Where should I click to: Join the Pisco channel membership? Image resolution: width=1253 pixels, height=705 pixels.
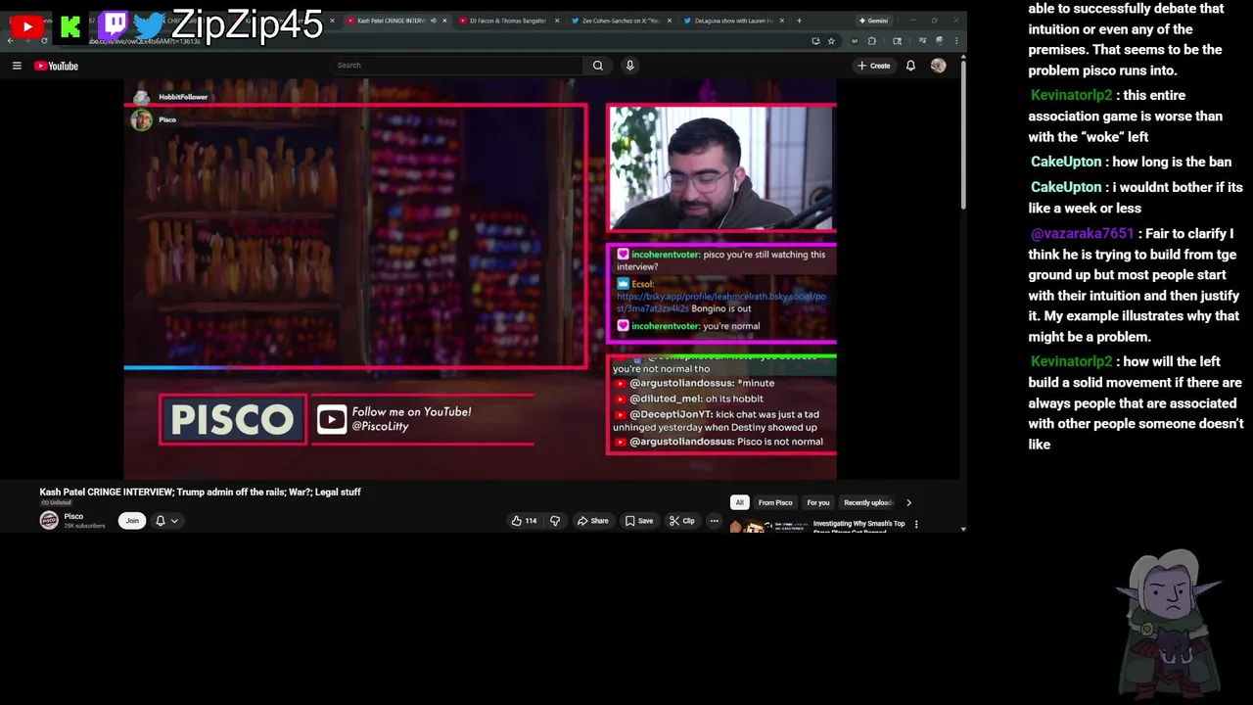point(132,521)
